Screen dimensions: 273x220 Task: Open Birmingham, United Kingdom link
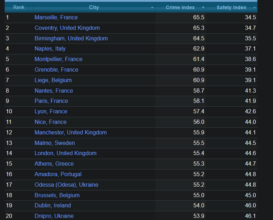pos(71,38)
